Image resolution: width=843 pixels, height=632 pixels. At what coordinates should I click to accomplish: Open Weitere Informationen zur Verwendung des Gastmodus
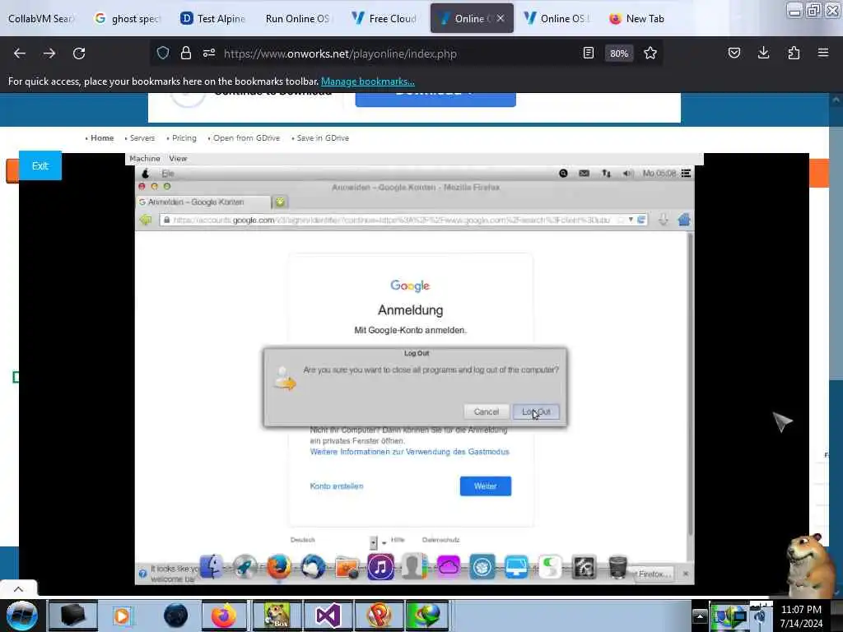click(410, 452)
